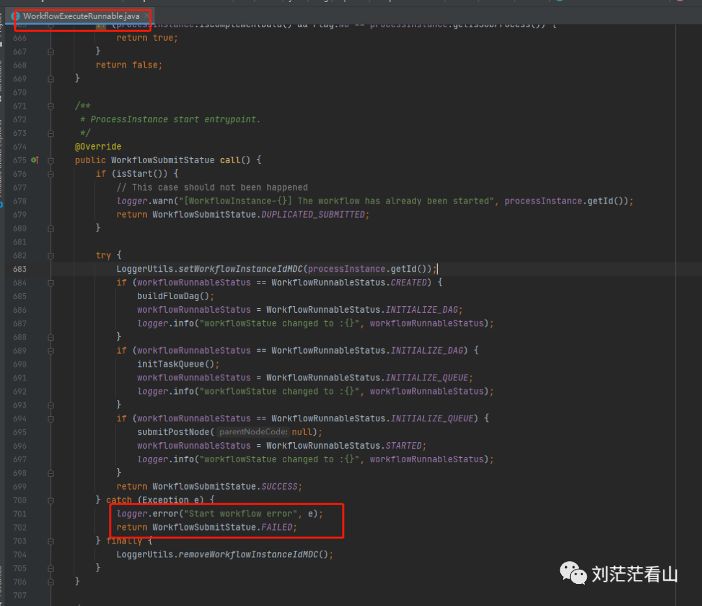Toggle the fold end marker at line 688
The image size is (702, 606).
[51, 337]
